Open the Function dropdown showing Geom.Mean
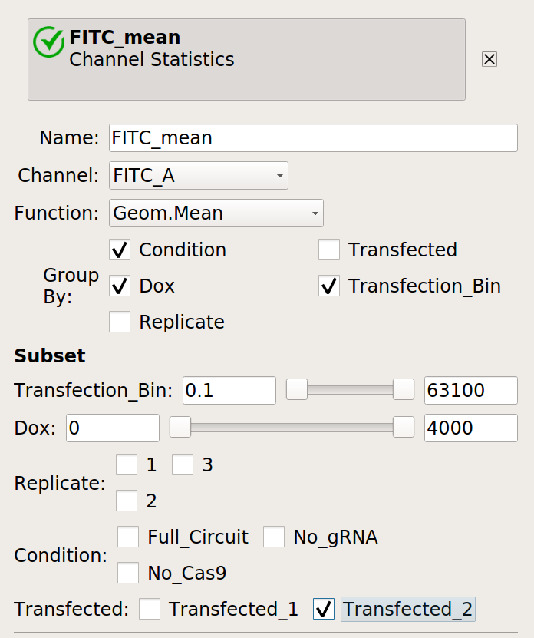 tap(216, 213)
